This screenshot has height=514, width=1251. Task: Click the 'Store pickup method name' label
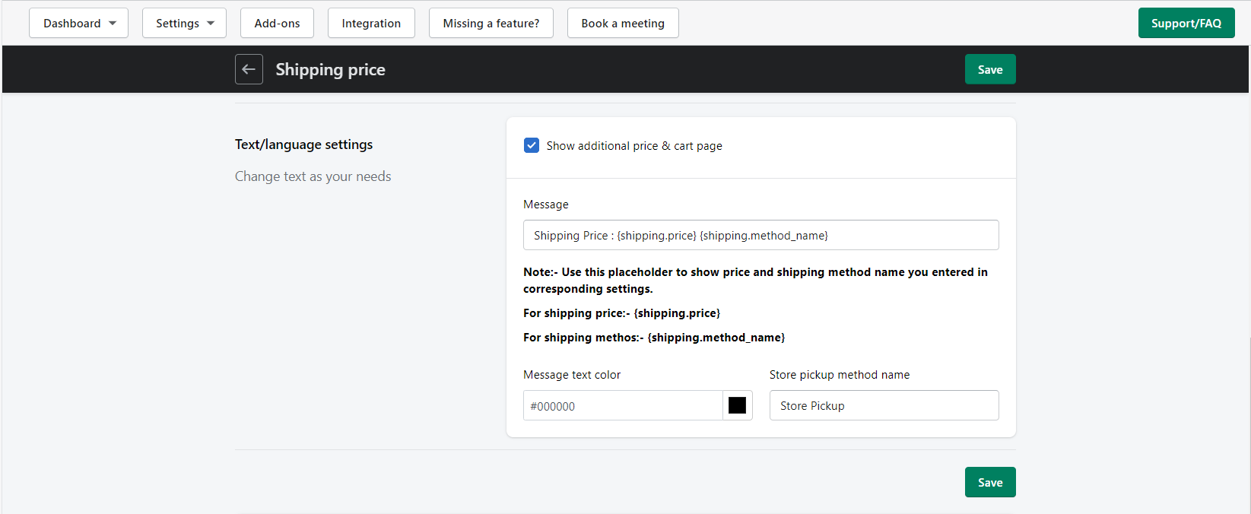coord(839,375)
